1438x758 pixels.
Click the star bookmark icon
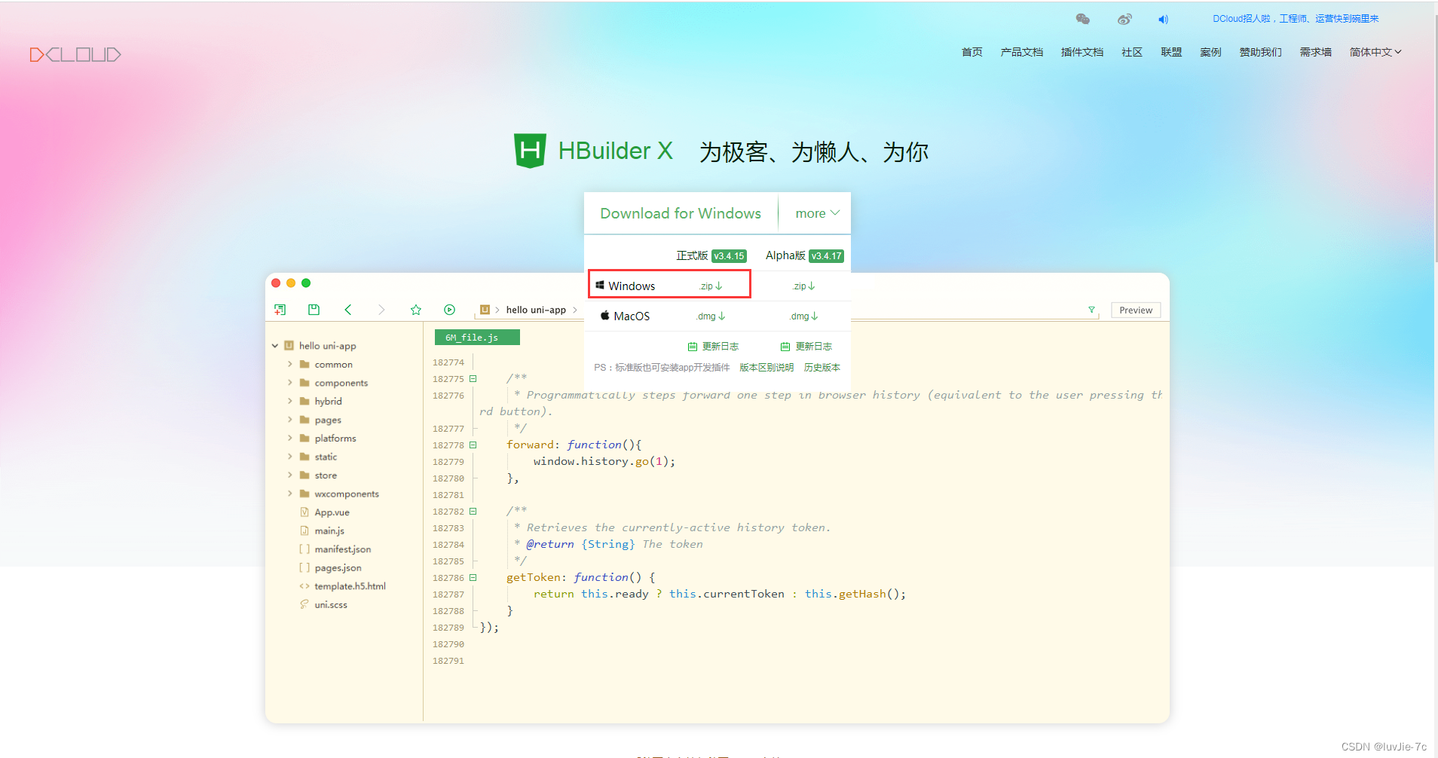pos(416,310)
